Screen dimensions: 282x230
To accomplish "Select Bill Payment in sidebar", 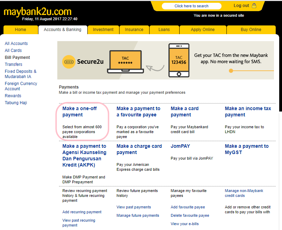I will point(17,58).
